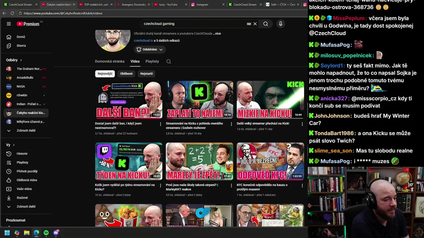Open options for 'Kolik jsem vydělal' video
Image resolution: width=424 pixels, height=238 pixels.
[160, 185]
